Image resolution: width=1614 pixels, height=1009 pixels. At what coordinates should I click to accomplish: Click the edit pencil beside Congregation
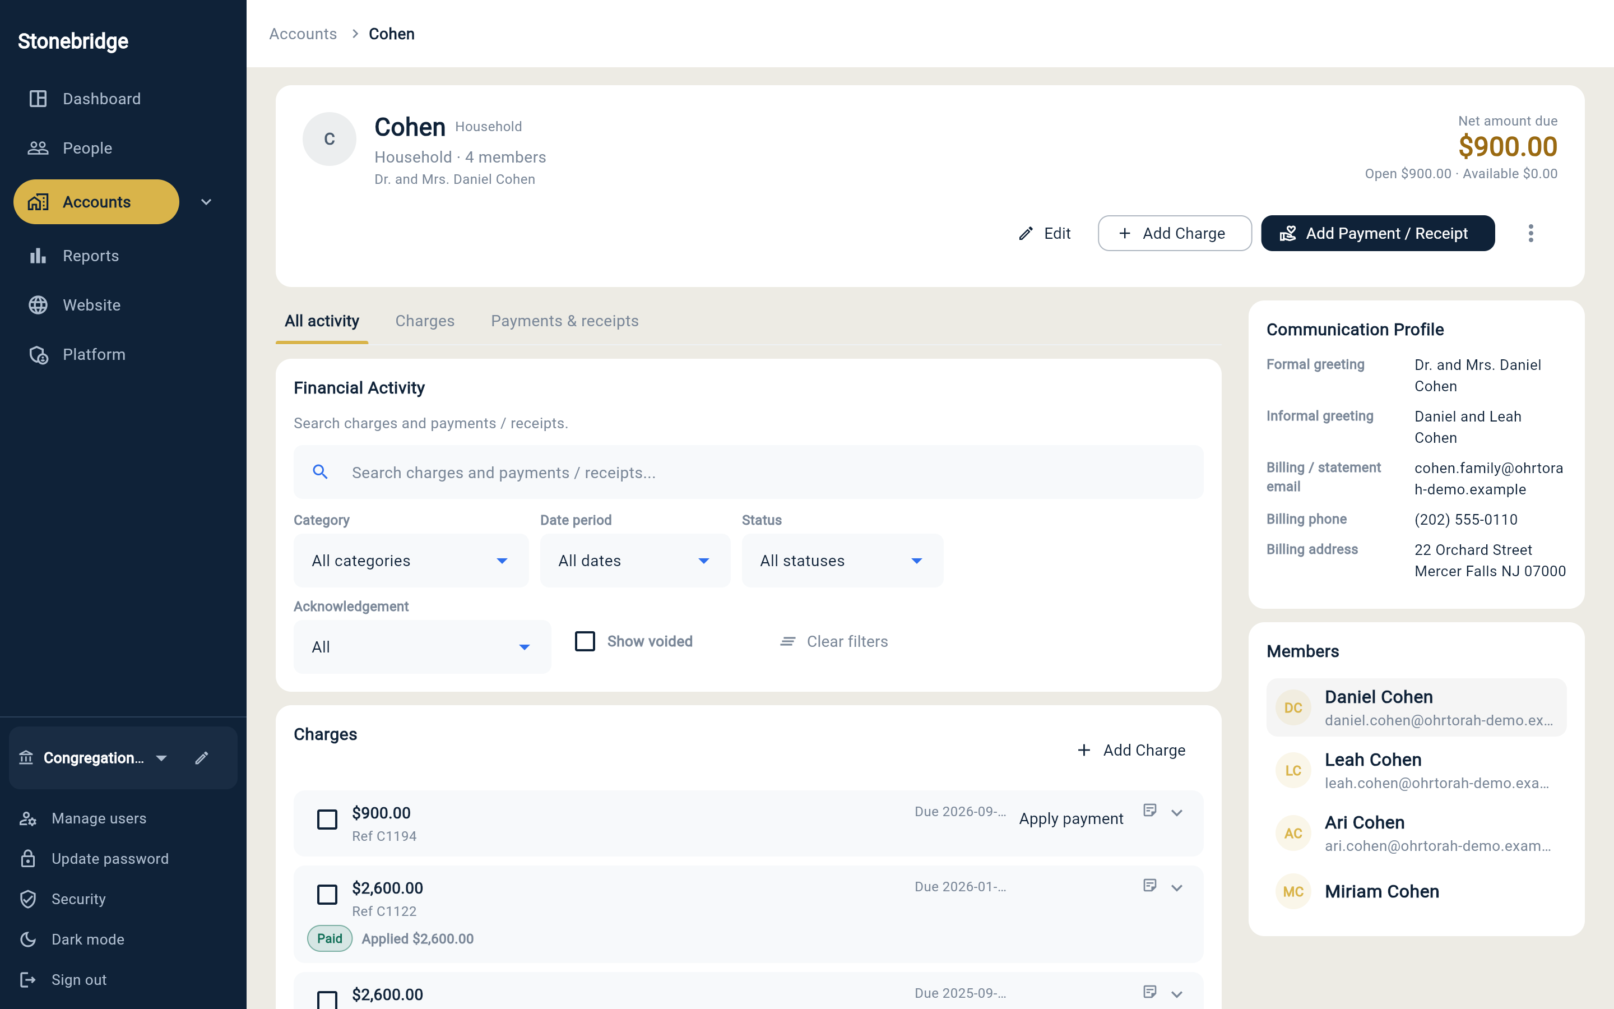(201, 758)
